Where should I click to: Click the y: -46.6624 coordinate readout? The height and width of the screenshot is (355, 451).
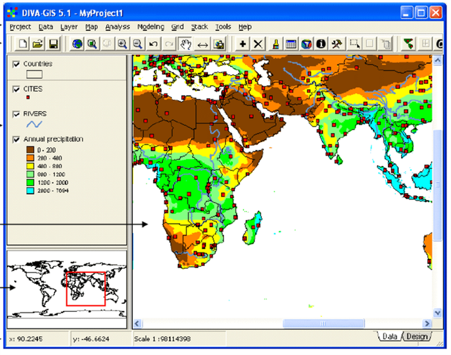[91, 339]
